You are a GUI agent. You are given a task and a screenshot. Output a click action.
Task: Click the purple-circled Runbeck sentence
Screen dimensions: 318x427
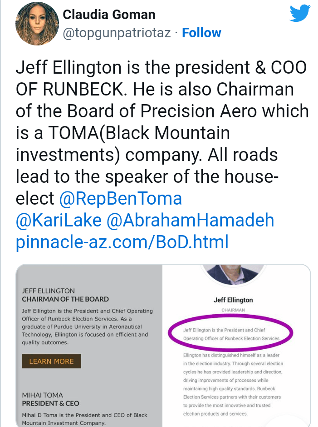coord(231,334)
